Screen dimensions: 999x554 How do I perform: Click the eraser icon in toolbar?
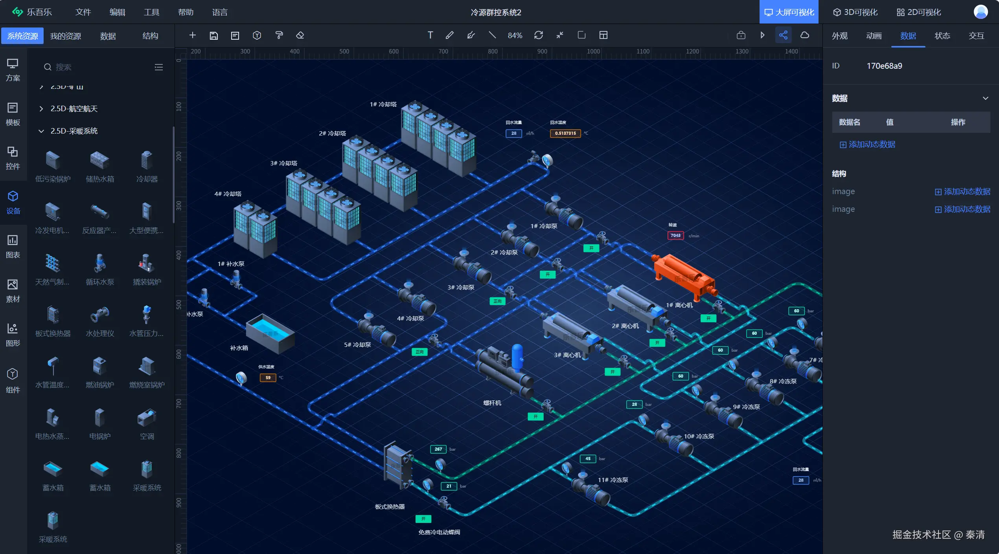[x=300, y=35]
